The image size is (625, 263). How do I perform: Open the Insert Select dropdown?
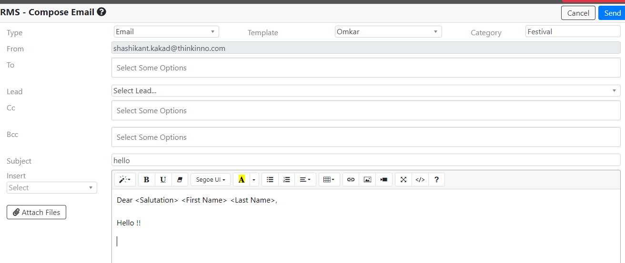tap(52, 187)
